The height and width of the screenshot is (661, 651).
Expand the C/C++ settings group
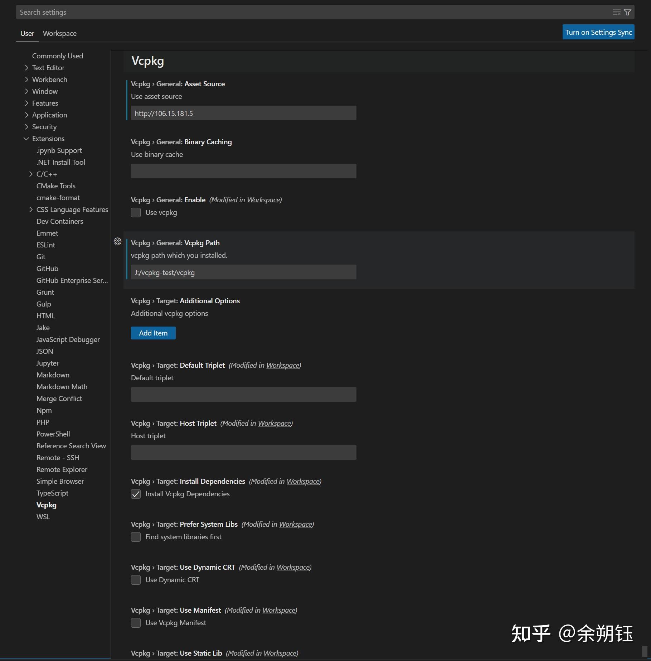pyautogui.click(x=31, y=174)
